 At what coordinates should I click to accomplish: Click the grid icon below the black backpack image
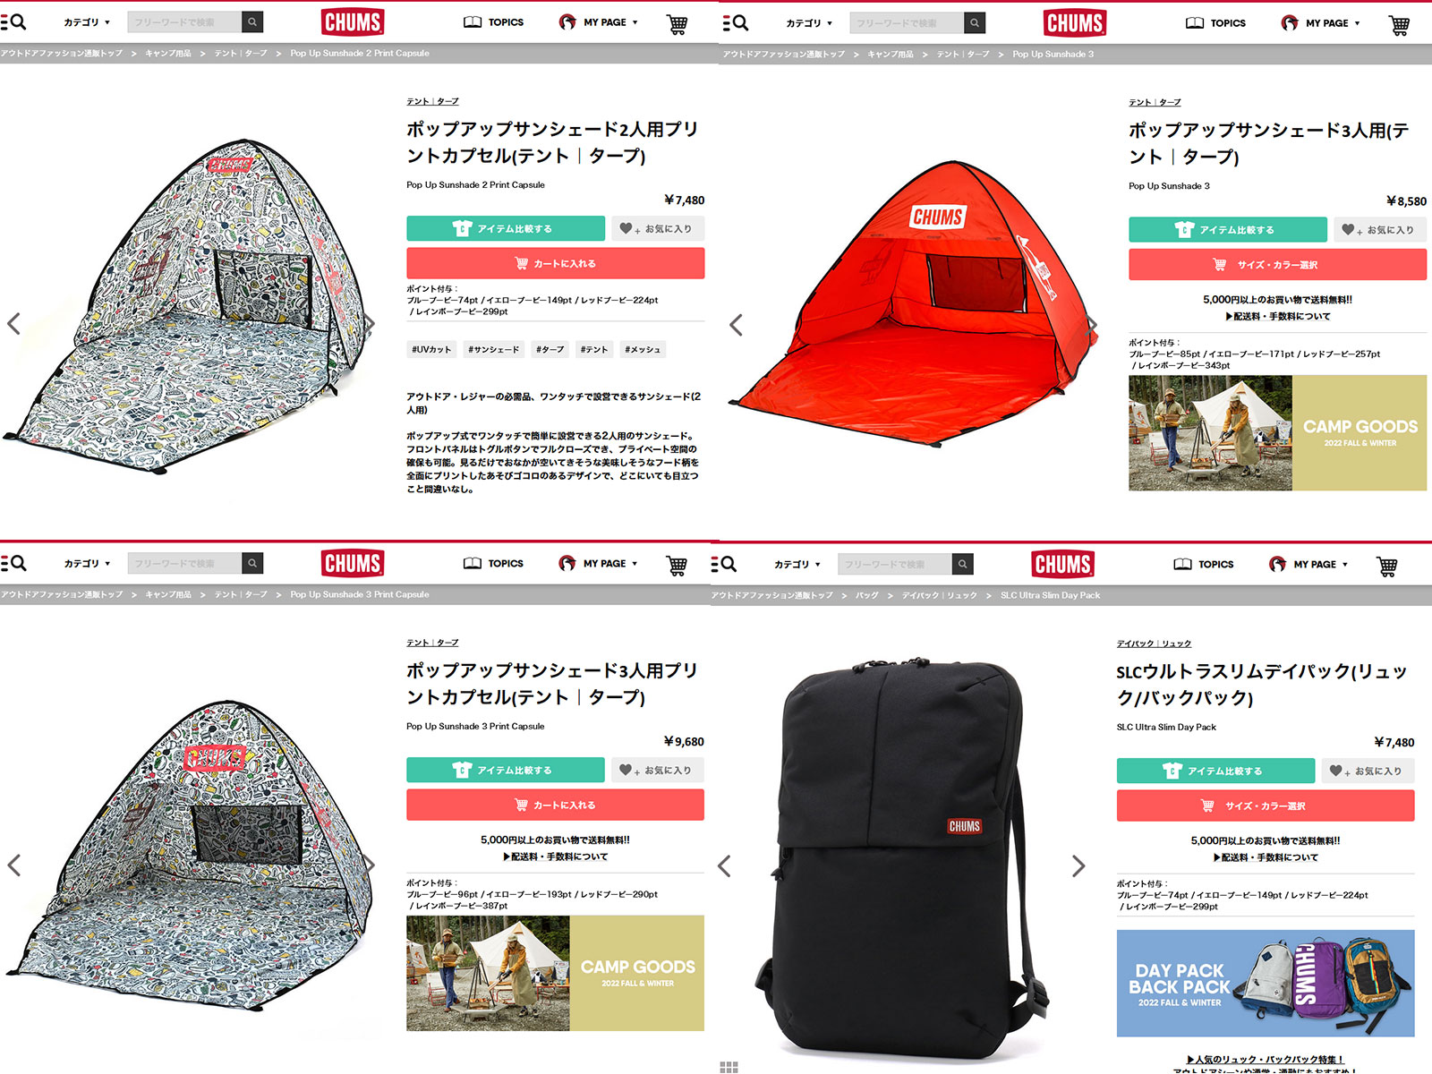(729, 1067)
